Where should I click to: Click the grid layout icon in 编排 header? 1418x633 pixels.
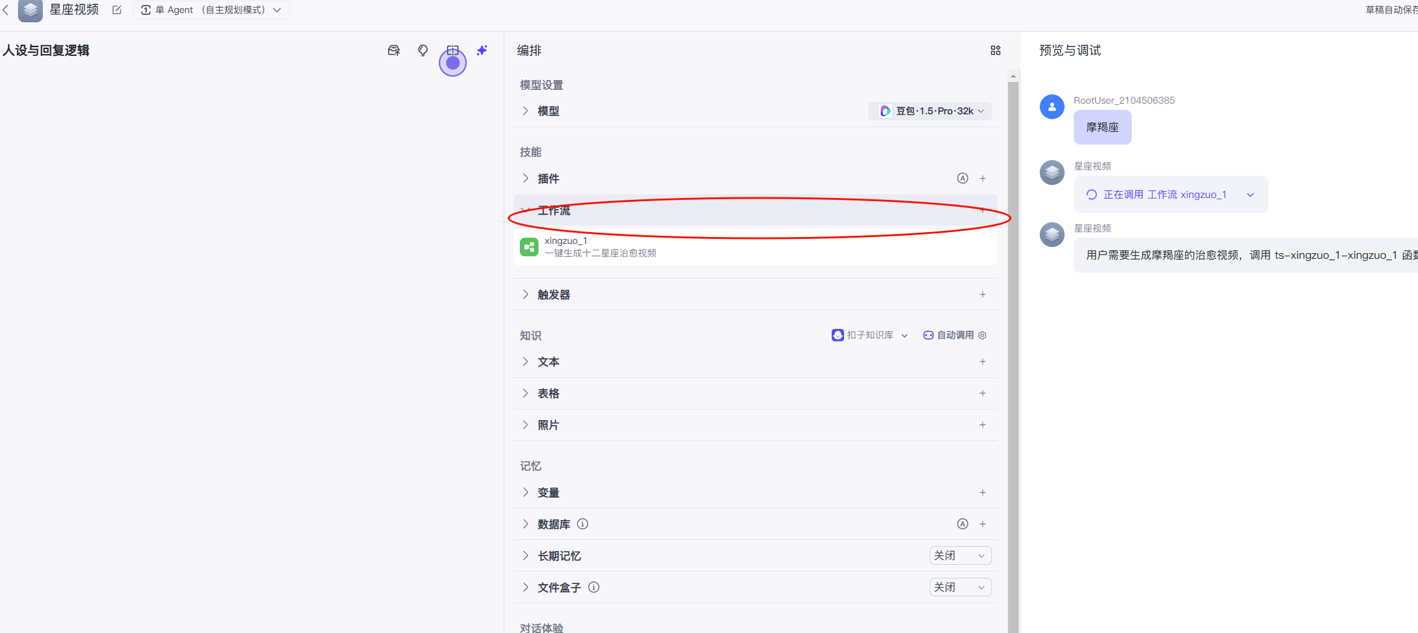click(995, 50)
